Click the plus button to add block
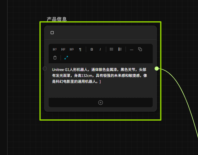Image resolution: width=198 pixels, height=155 pixels. 100,102
